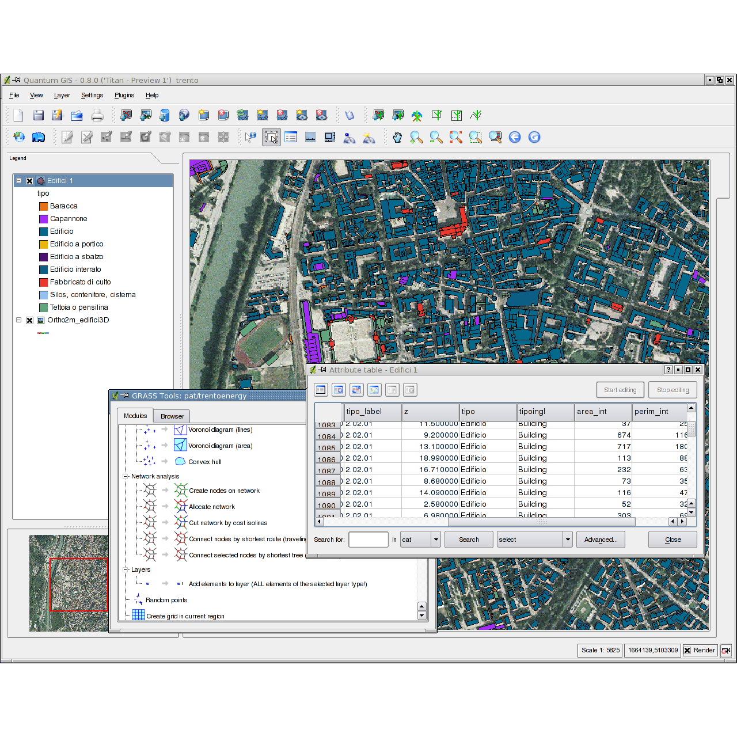
Task: Open the 'in' field dropdown next to Search
Action: (x=436, y=540)
